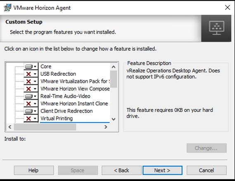Click the horizontal scrollbar thumb under feature list

(45, 127)
